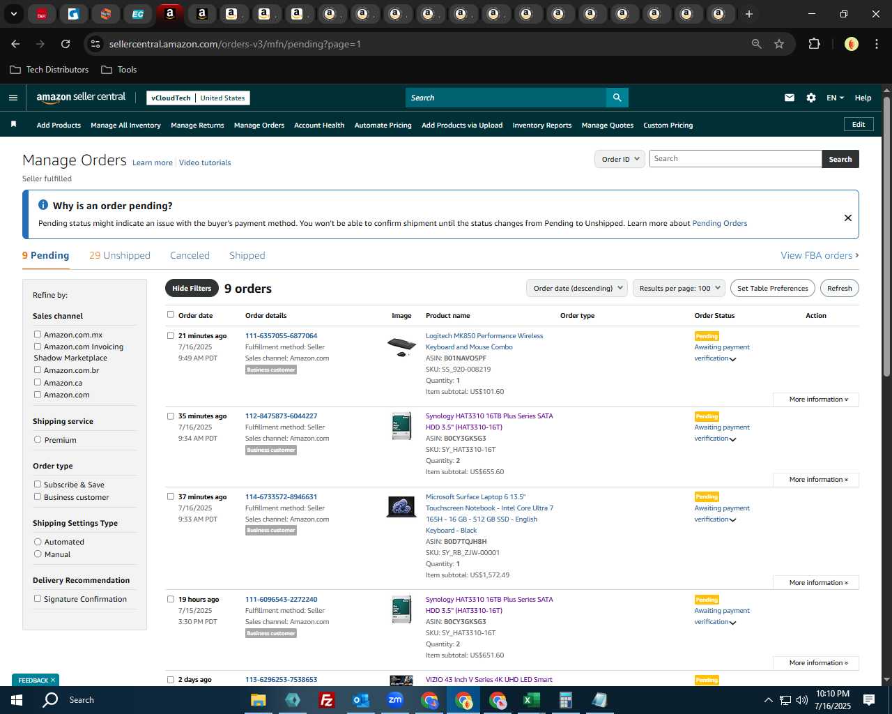The width and height of the screenshot is (892, 714).
Task: Dismiss the pending order info banner
Action: [x=848, y=218]
